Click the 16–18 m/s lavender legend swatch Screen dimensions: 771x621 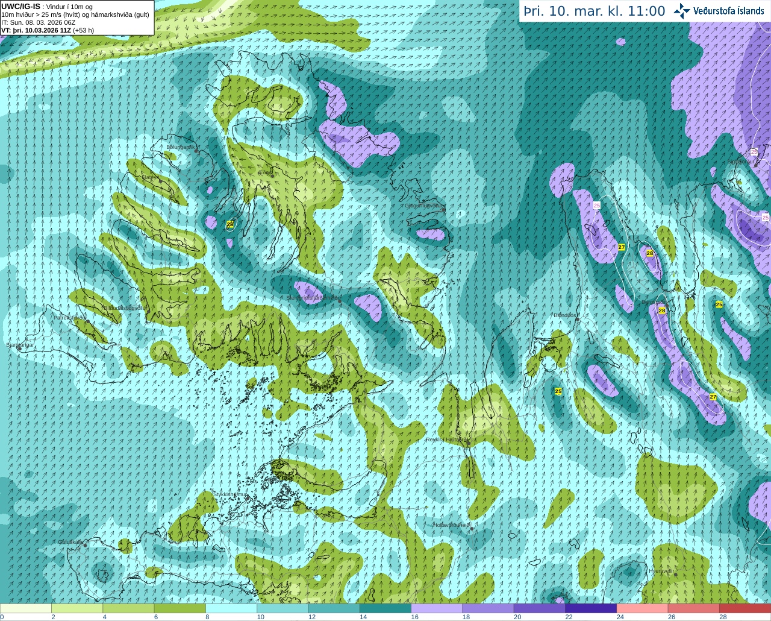pyautogui.click(x=437, y=608)
